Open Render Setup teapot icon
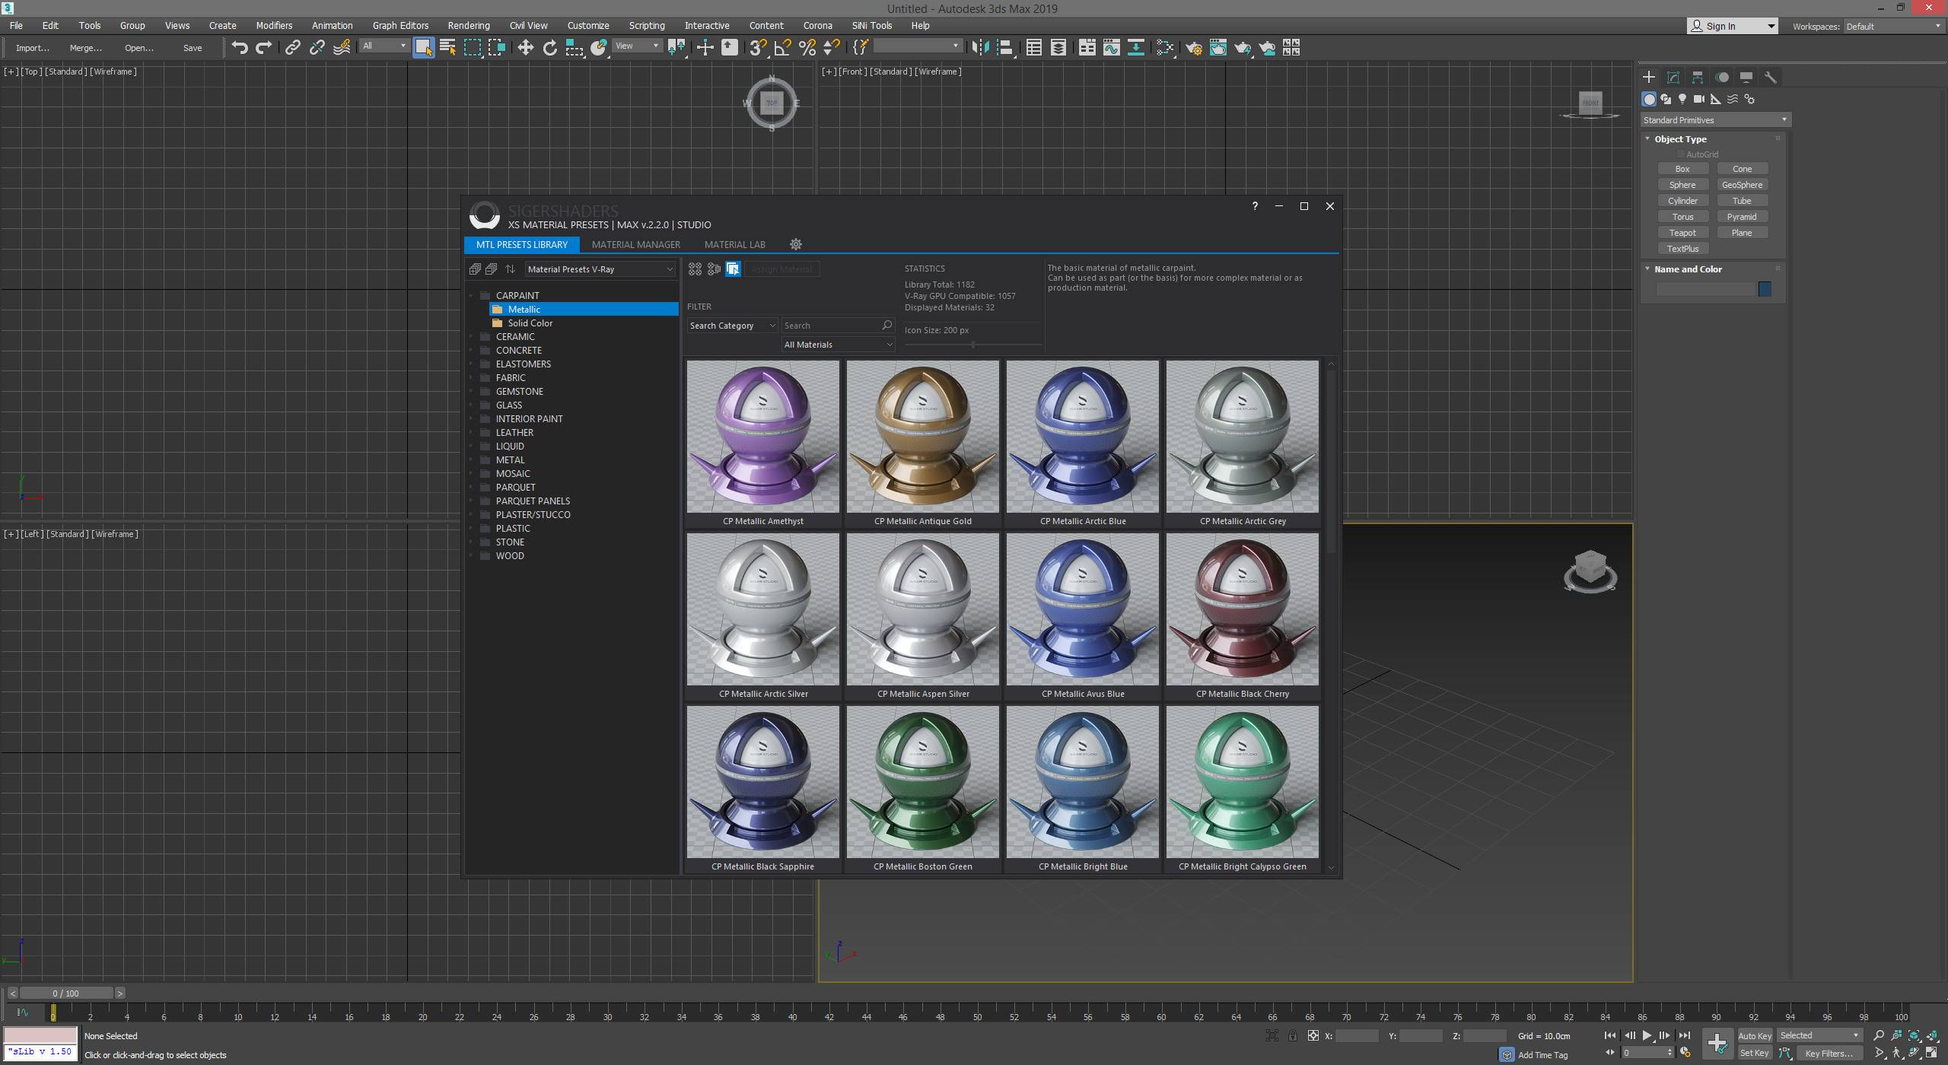Image resolution: width=1948 pixels, height=1065 pixels. pyautogui.click(x=1193, y=48)
